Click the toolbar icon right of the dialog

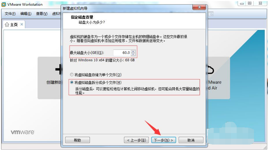[211, 14]
